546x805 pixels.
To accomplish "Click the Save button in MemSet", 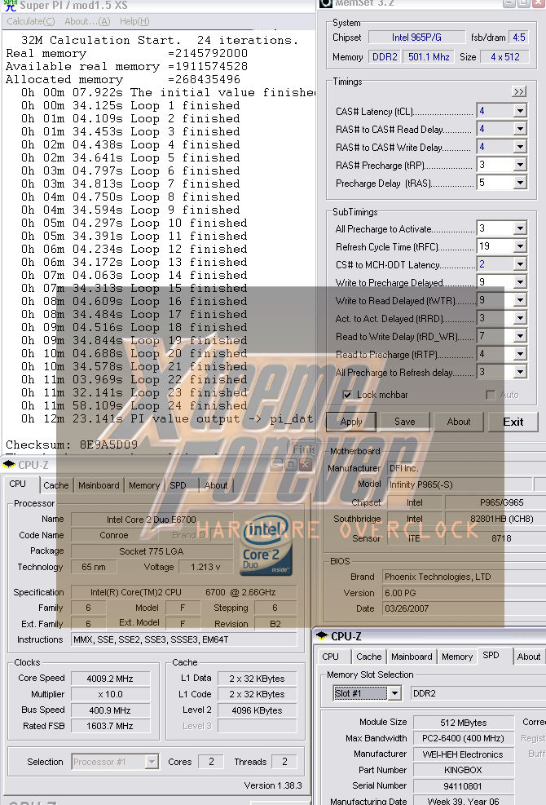I will (x=405, y=422).
